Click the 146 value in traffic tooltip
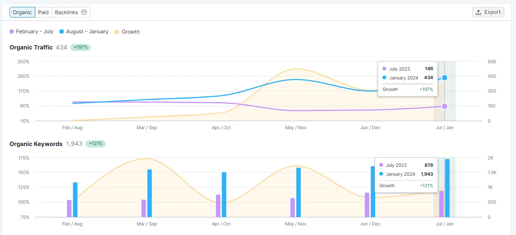516x235 pixels. click(x=429, y=69)
